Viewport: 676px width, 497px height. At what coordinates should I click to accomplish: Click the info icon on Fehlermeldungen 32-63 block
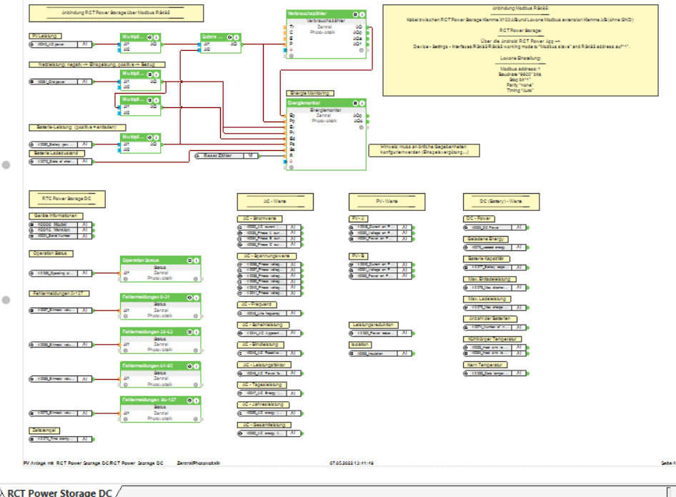197,333
